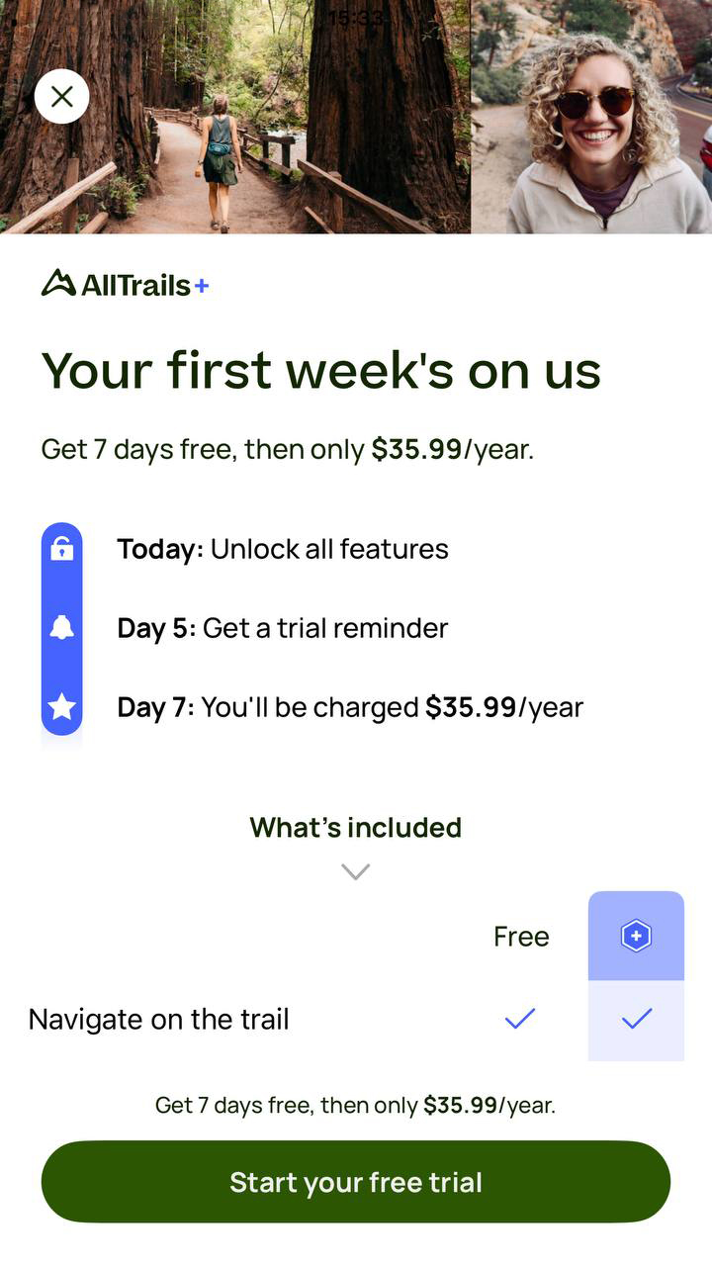Tap the Navigate on the trail feature row
Image resolution: width=712 pixels, height=1266 pixels.
coord(356,1019)
